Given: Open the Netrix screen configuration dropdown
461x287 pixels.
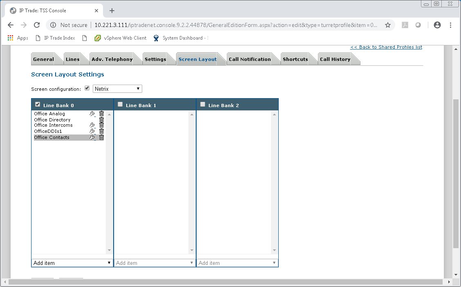Looking at the screenshot, I should point(117,88).
